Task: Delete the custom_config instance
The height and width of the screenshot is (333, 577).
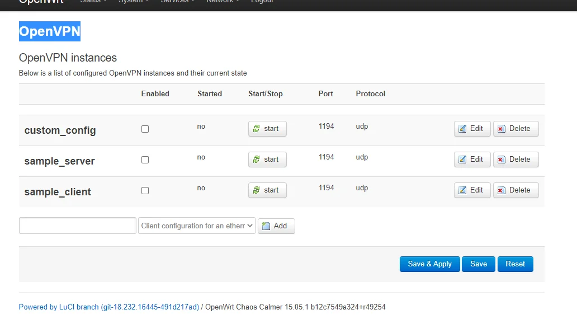Action: pos(515,129)
